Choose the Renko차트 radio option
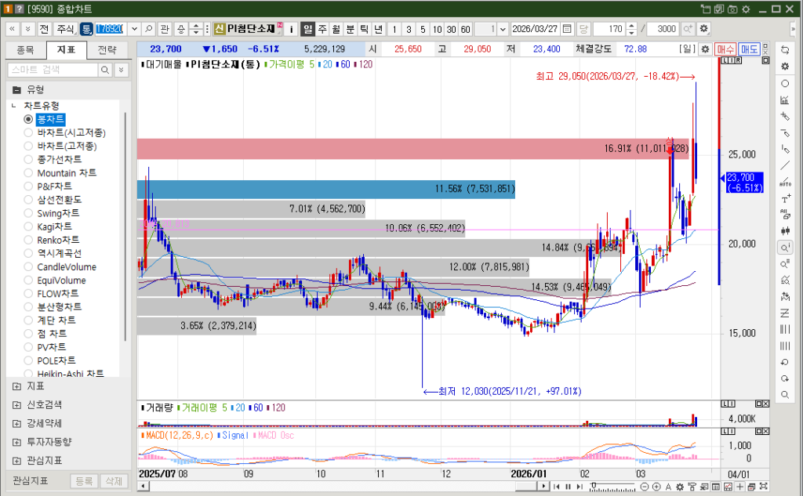 coord(29,240)
